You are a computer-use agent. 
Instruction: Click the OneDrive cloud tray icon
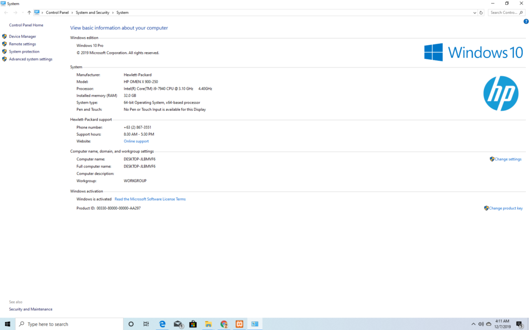tap(489, 324)
